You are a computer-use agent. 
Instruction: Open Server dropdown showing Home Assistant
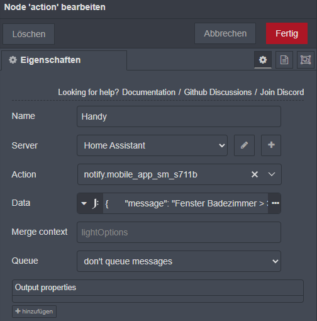[x=152, y=145]
